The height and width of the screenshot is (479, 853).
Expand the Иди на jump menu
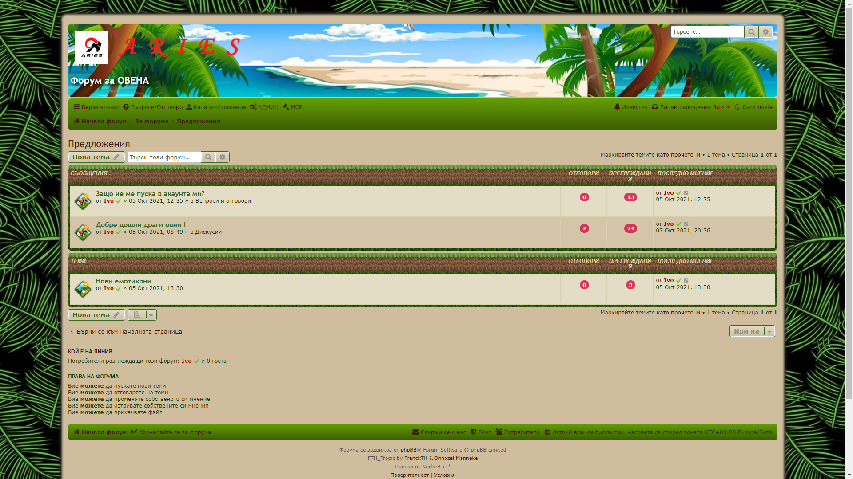752,331
